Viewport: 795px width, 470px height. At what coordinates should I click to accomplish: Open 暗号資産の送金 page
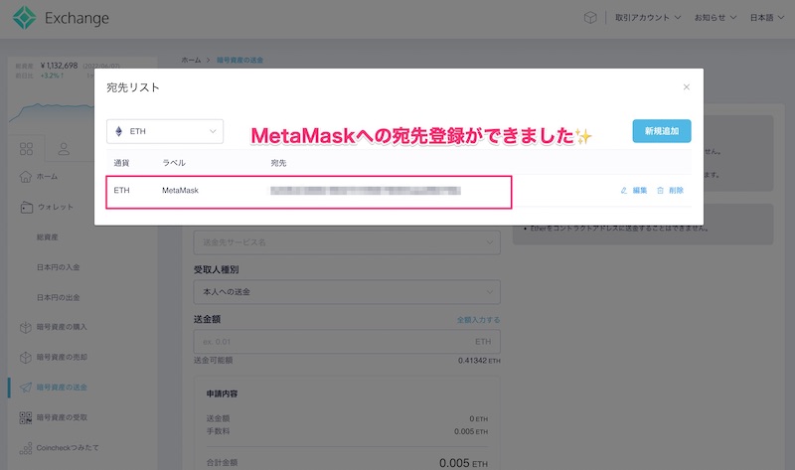click(x=62, y=388)
